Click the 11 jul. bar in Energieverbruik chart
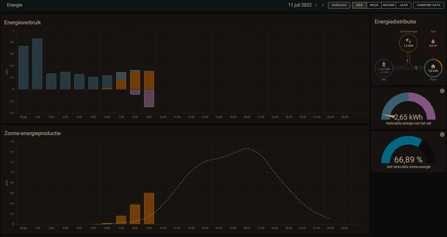This screenshot has width=447, height=237. point(23,68)
